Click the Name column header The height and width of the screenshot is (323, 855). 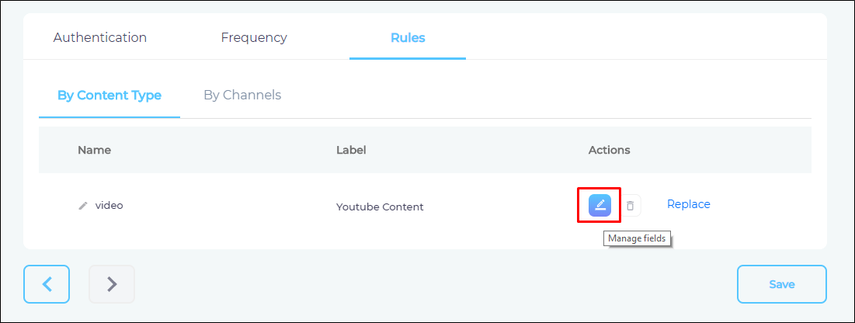point(94,150)
